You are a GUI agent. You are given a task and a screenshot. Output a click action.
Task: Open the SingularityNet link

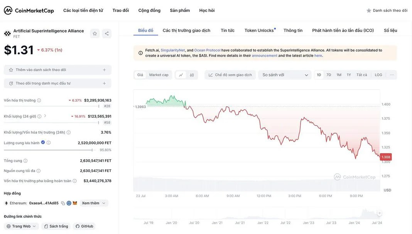(173, 50)
